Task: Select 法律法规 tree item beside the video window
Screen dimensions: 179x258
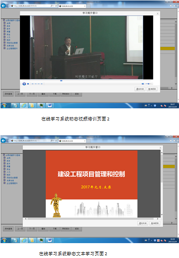Action: tap(10, 46)
